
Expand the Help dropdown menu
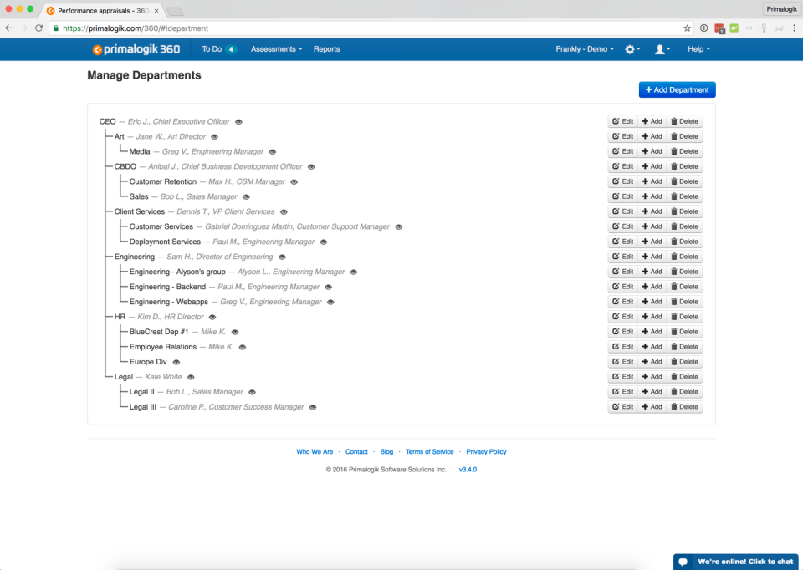698,49
